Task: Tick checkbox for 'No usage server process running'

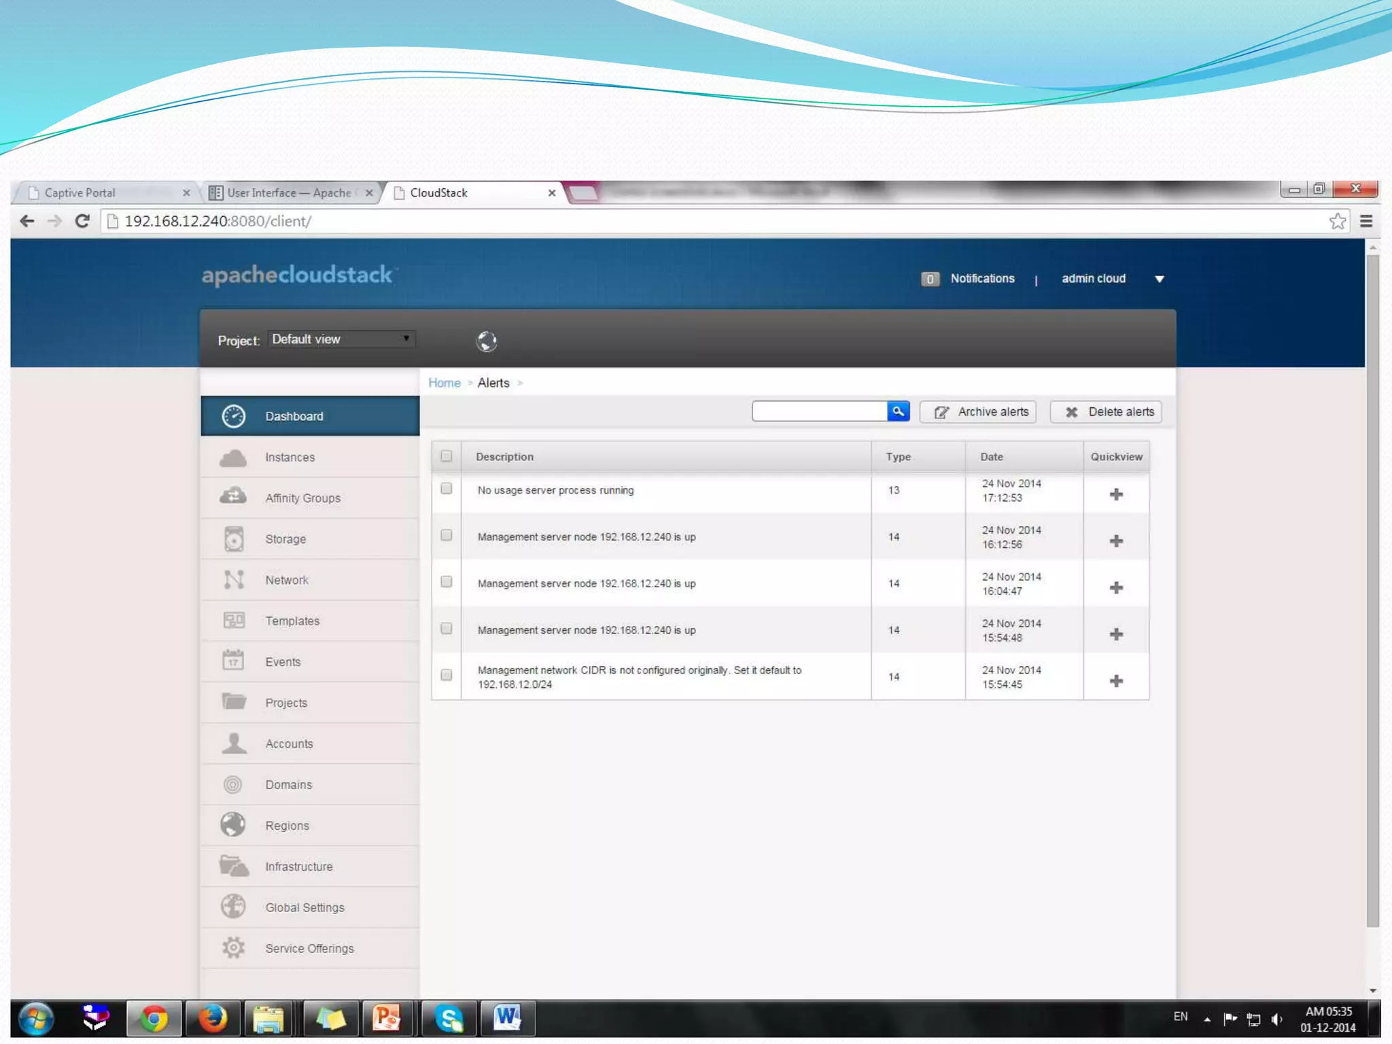Action: pyautogui.click(x=446, y=489)
